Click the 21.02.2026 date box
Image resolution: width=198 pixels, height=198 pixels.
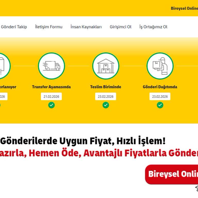coord(51,96)
